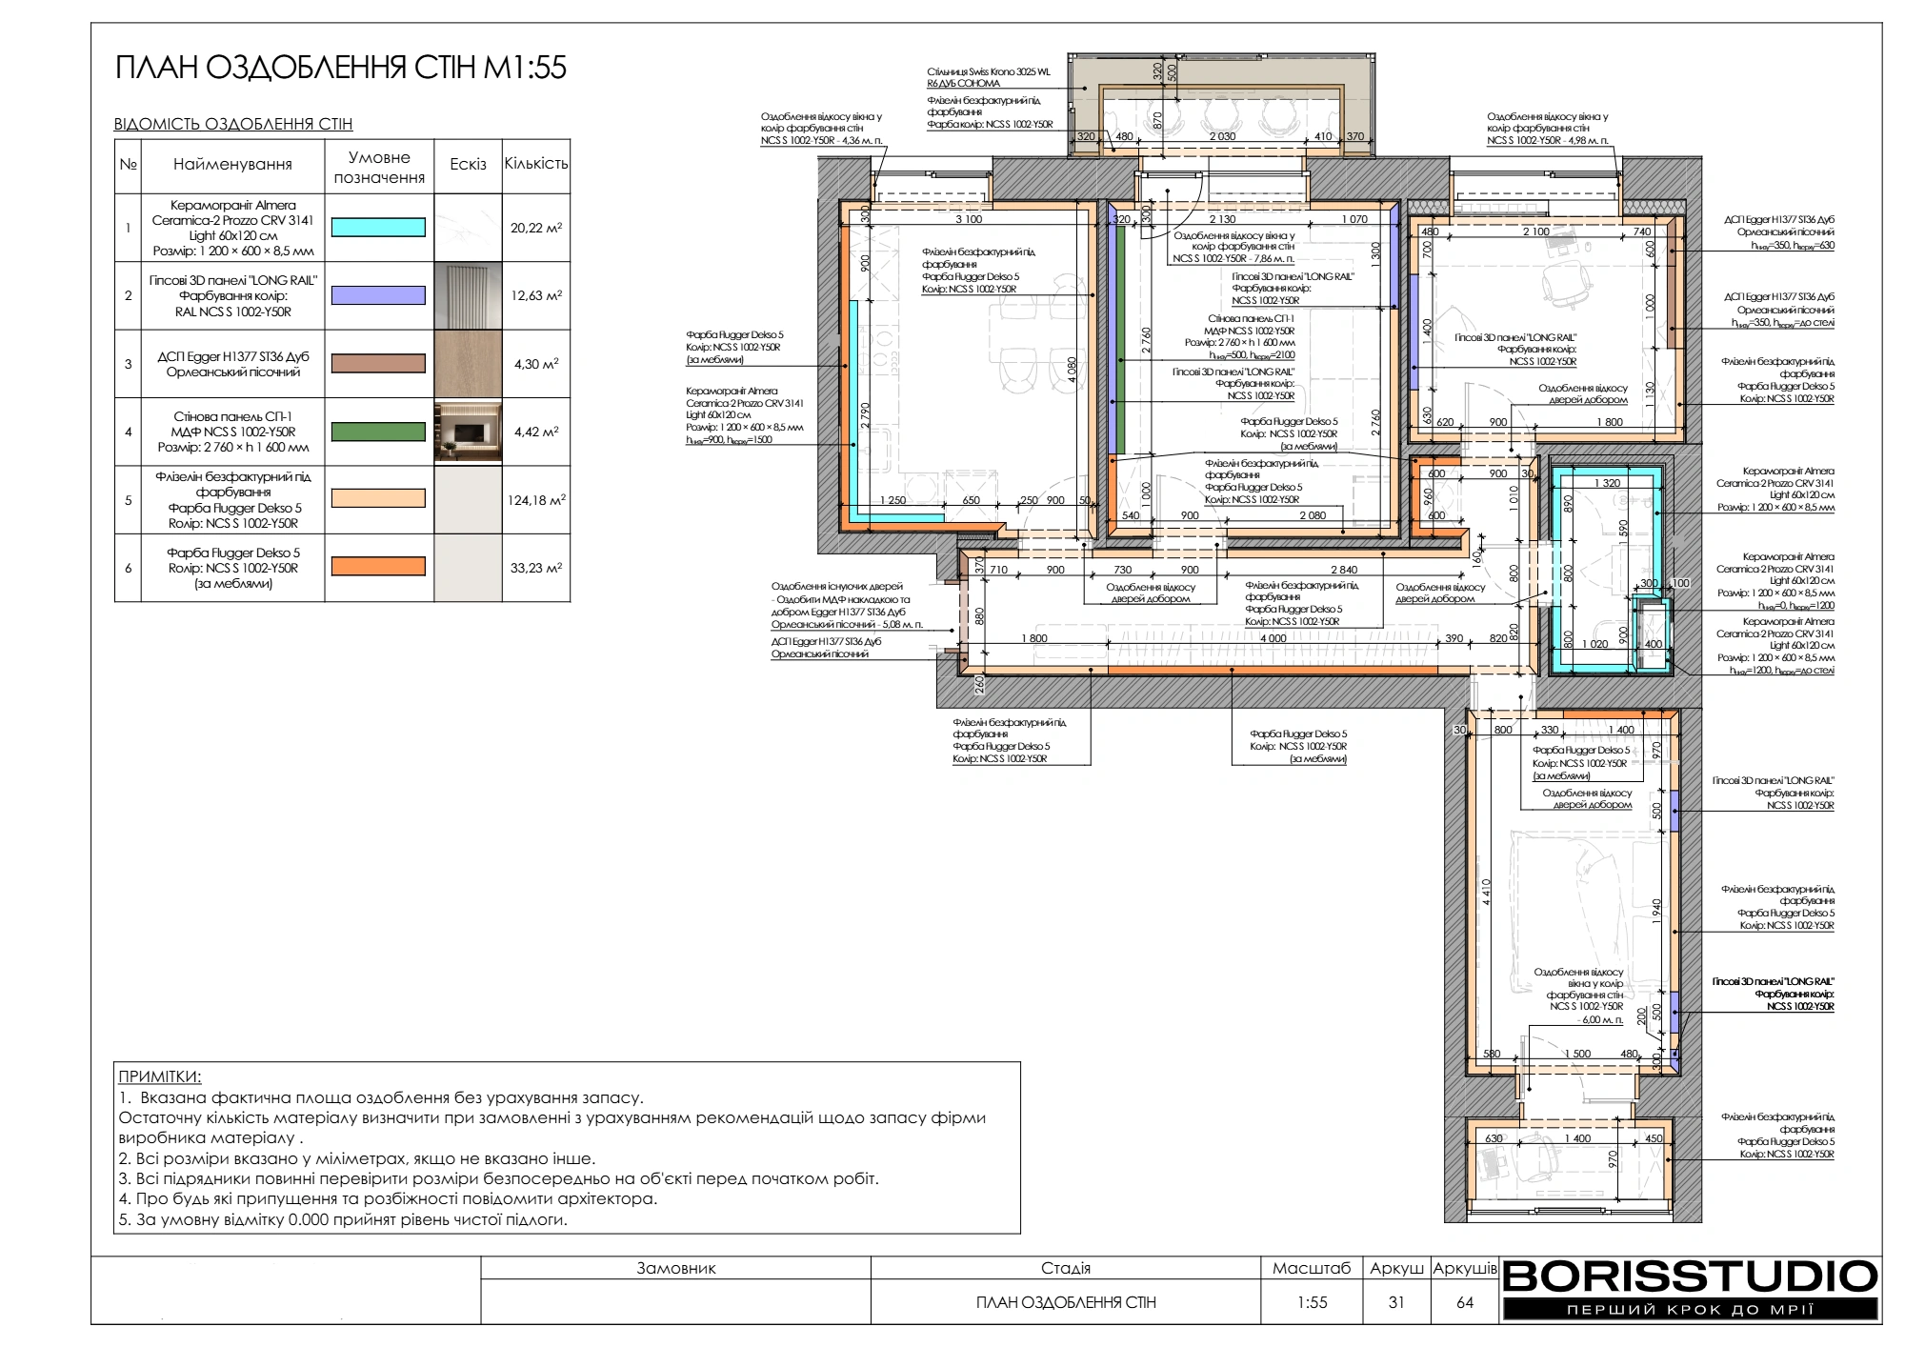Click the green Стінова панель СП-1 swatch
The image size is (1905, 1347).
378,432
